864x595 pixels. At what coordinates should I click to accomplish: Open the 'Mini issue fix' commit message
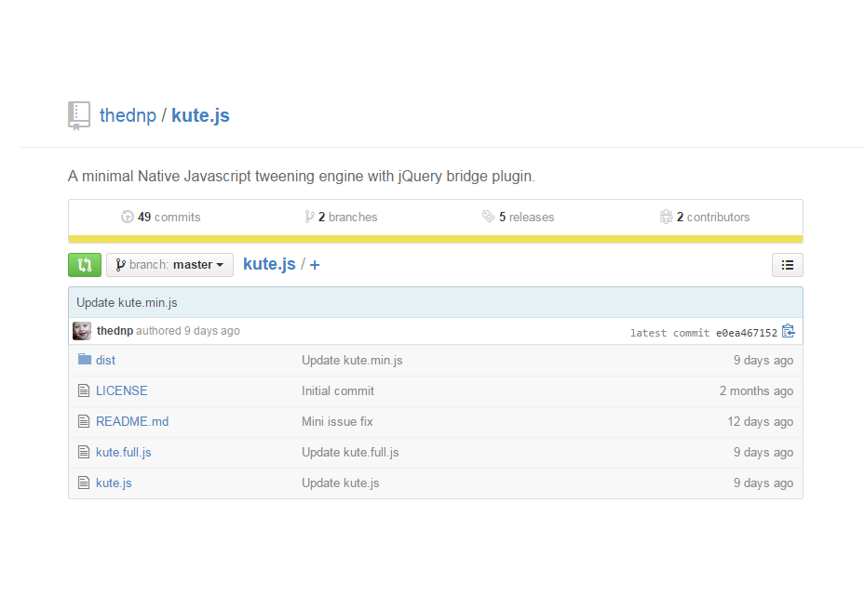point(337,421)
